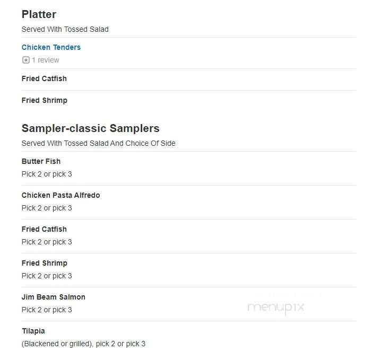This screenshot has height=351, width=371.
Task: Click the Sampler-classic Samplers heading
Action: click(x=90, y=128)
